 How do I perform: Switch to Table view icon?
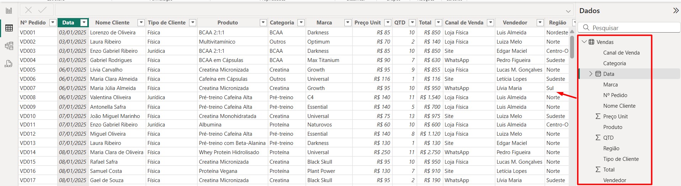9,28
